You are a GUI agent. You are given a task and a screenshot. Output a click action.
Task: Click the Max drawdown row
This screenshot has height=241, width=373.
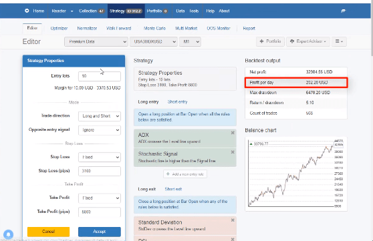tap(296, 93)
